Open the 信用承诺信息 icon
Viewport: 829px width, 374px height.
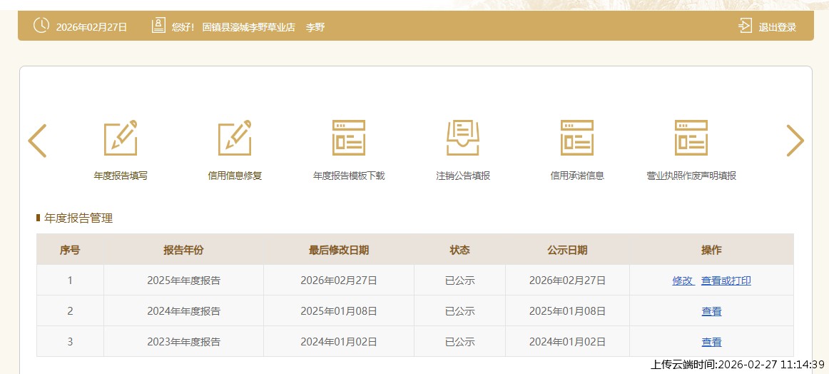(x=577, y=138)
